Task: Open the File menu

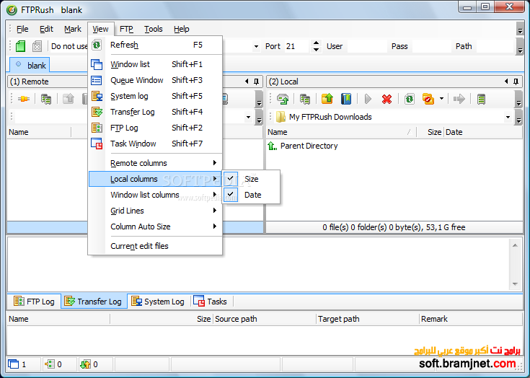Action: pos(22,29)
